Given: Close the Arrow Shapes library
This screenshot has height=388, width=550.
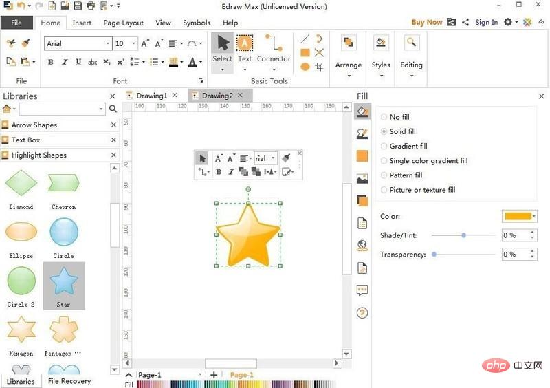Looking at the screenshot, I should pyautogui.click(x=113, y=125).
